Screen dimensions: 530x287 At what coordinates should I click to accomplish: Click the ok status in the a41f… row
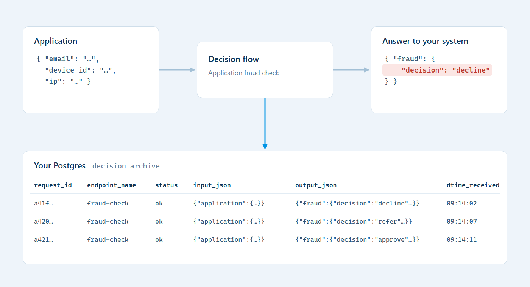pos(159,203)
